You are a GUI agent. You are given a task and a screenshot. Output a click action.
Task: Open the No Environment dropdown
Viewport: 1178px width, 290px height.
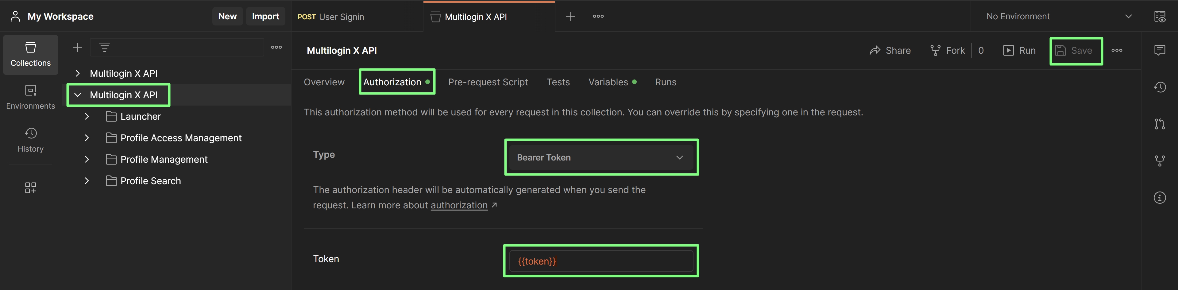tap(1059, 17)
